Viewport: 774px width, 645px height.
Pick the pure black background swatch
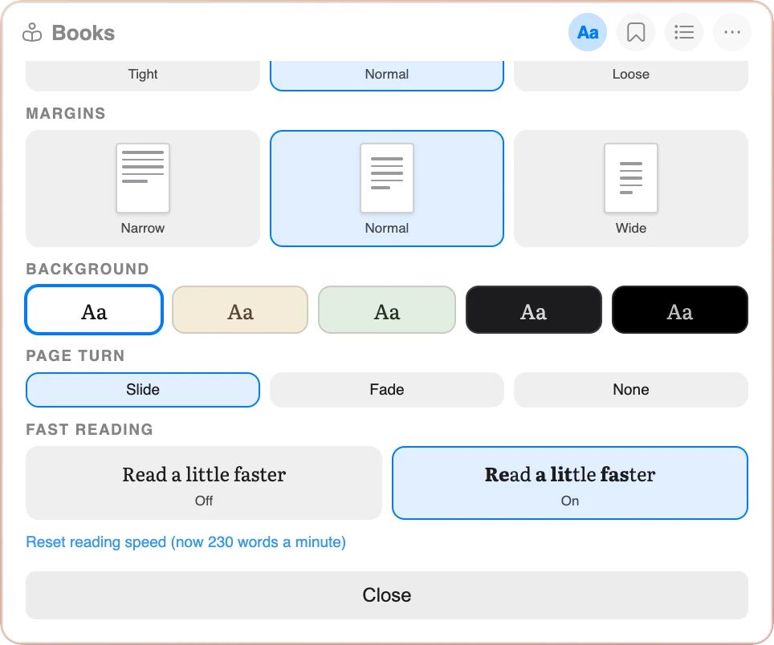pyautogui.click(x=680, y=310)
